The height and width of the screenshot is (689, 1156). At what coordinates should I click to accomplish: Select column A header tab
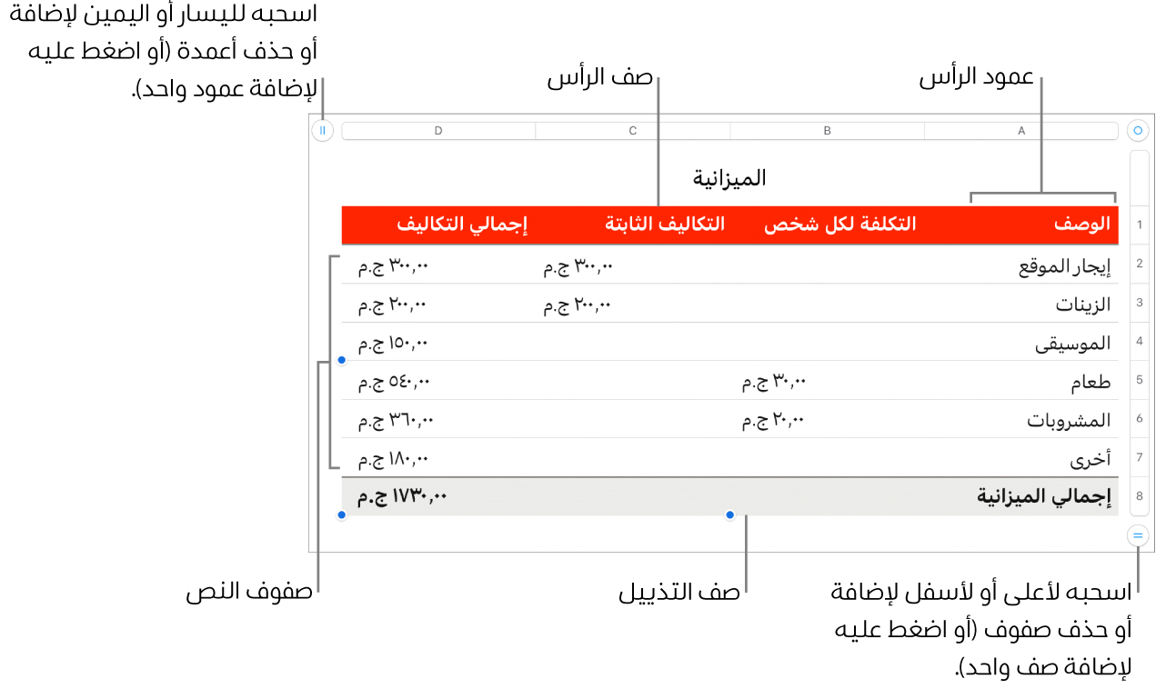pos(1020,131)
